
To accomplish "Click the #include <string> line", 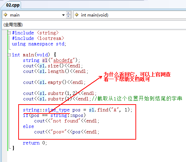I will 35,33.
